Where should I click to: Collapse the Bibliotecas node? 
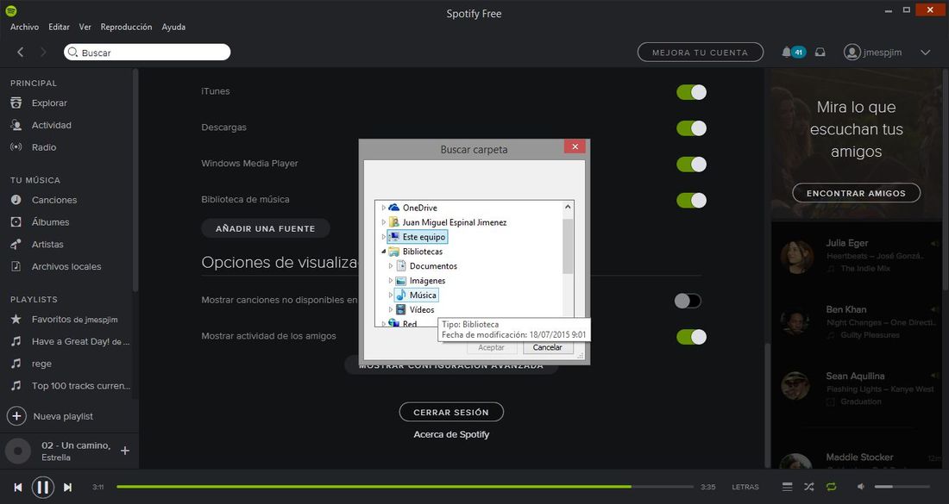(384, 252)
